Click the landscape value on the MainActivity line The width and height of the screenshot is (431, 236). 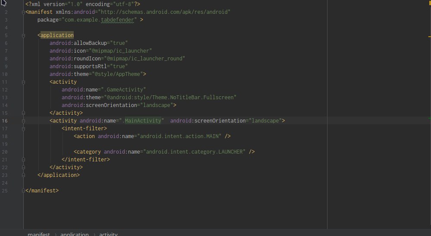point(265,121)
